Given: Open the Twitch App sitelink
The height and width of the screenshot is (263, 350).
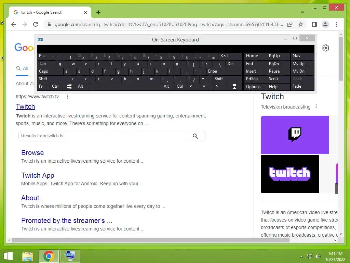Looking at the screenshot, I should [x=38, y=175].
